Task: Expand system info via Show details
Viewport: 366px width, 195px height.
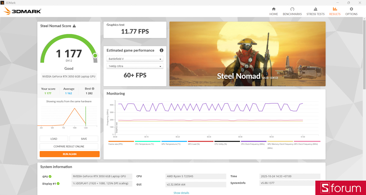Action: [x=181, y=193]
